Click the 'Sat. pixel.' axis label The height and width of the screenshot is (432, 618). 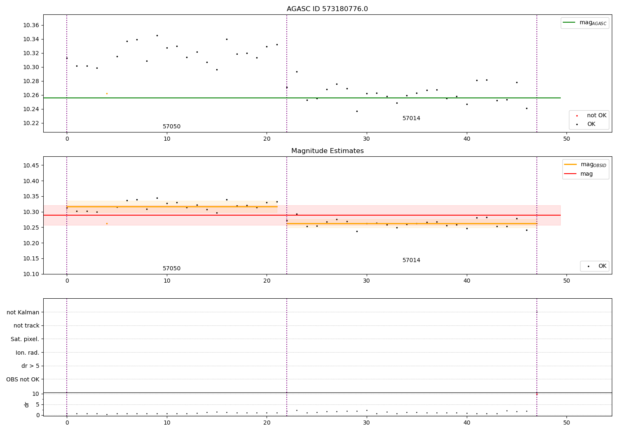(x=25, y=339)
